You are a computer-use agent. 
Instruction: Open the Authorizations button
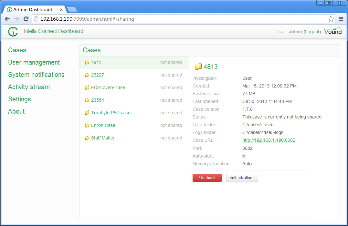click(x=242, y=178)
